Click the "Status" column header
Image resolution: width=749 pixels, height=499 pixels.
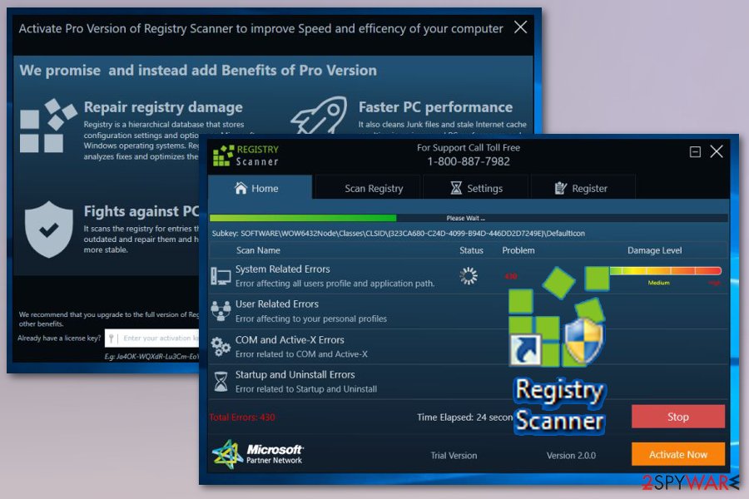pos(472,250)
